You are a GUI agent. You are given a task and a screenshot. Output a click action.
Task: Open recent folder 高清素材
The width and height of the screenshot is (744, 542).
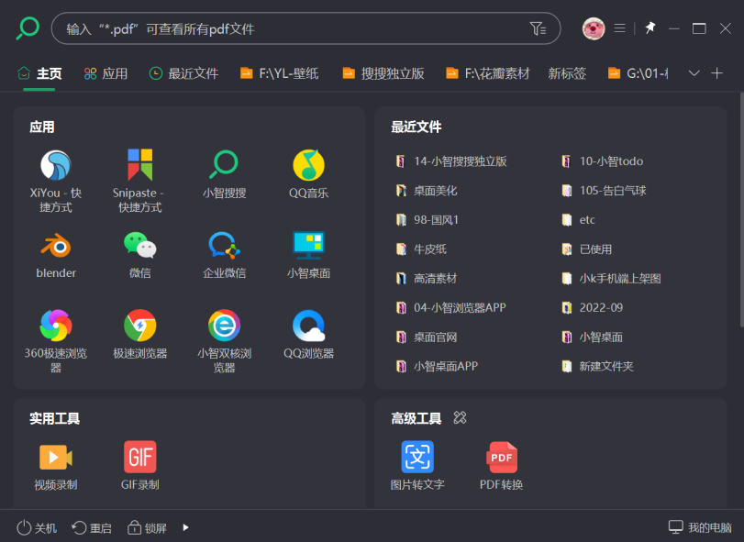(426, 279)
